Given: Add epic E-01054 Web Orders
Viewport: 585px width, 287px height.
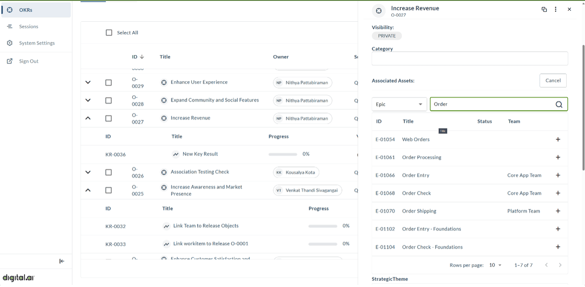Looking at the screenshot, I should 558,139.
